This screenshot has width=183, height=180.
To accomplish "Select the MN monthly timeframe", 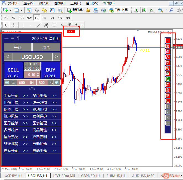I will click(x=68, y=18).
